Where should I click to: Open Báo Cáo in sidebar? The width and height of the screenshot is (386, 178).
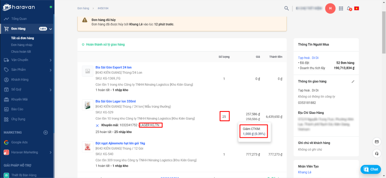click(x=17, y=109)
